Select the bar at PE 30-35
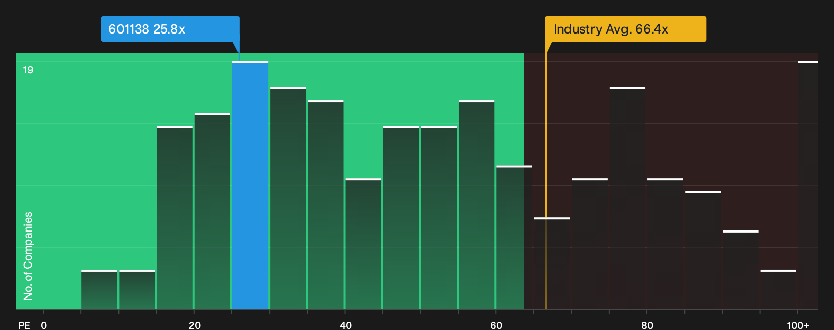The image size is (834, 330). [x=288, y=198]
